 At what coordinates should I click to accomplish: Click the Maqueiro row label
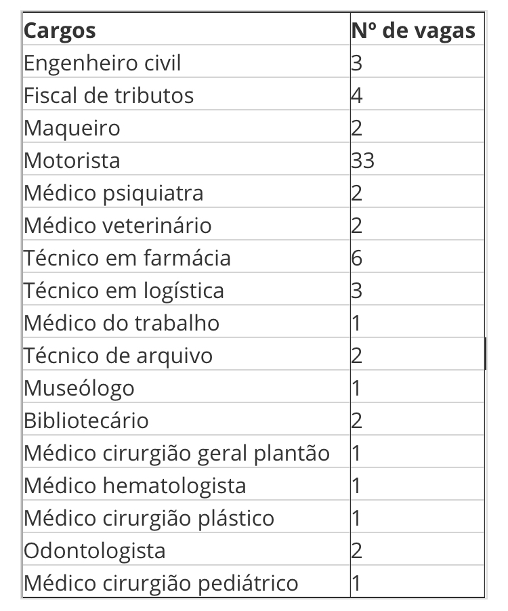pos(72,128)
